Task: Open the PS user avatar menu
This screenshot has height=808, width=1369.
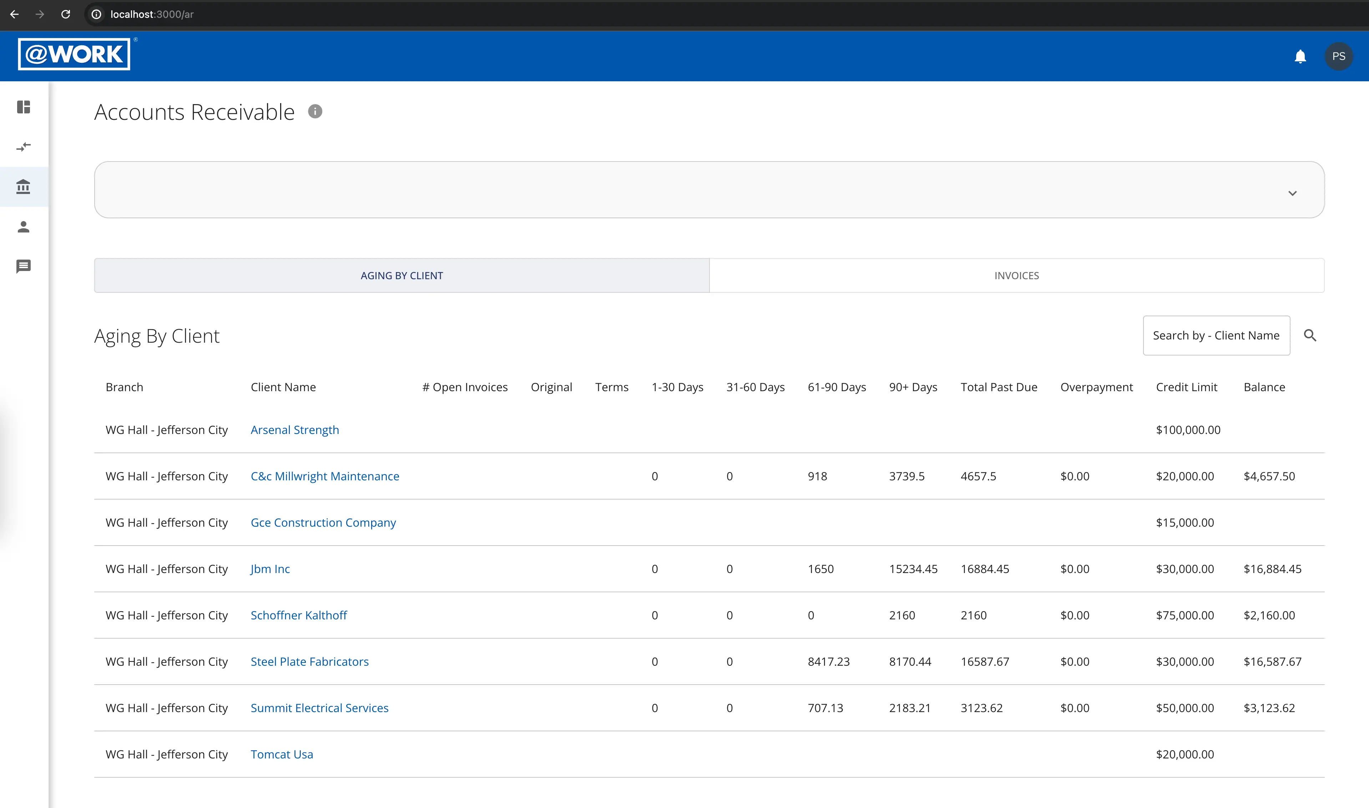Action: point(1339,56)
